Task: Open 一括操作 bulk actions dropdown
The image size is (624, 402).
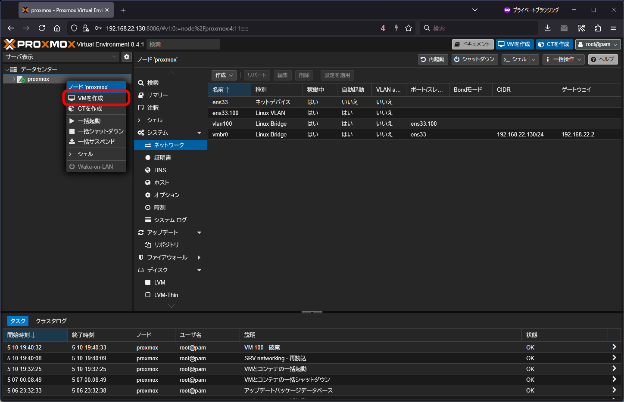Action: tap(563, 59)
